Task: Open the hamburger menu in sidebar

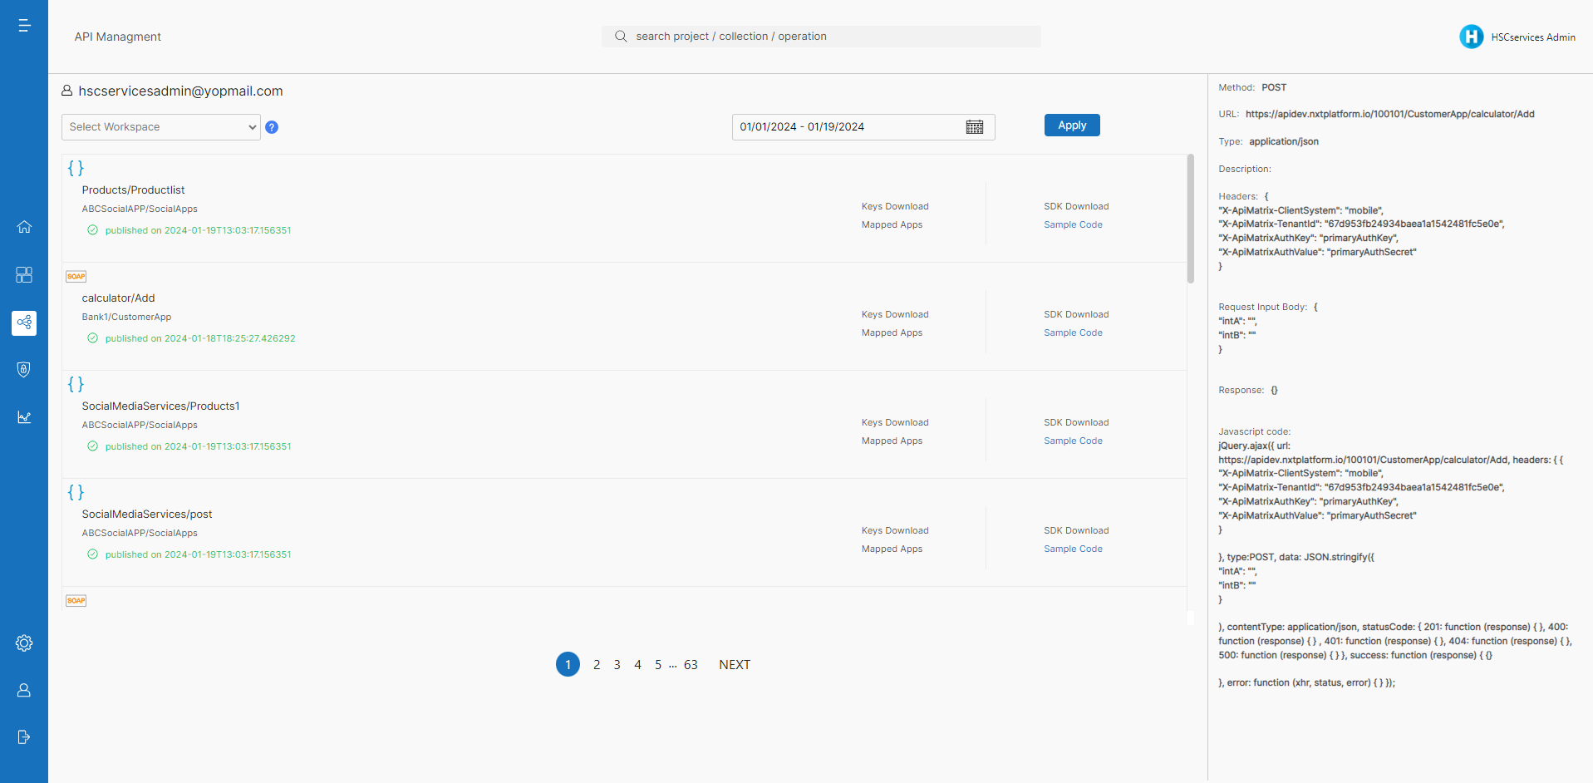Action: 24,26
